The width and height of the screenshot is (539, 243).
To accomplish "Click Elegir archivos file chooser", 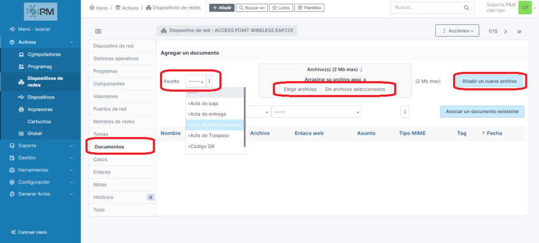I will click(300, 89).
